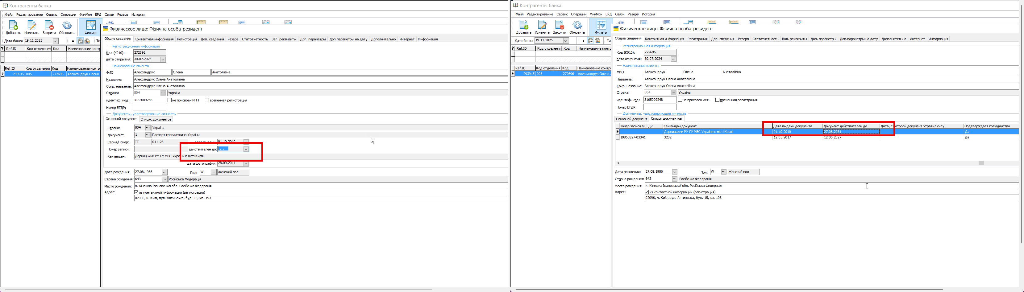Click flag icon of right Физическое лицо dialog
The height and width of the screenshot is (292, 1024).
[616, 28]
